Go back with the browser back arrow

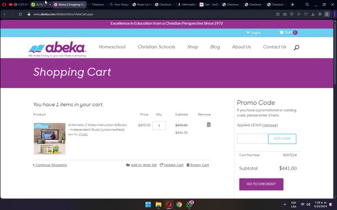pyautogui.click(x=5, y=14)
